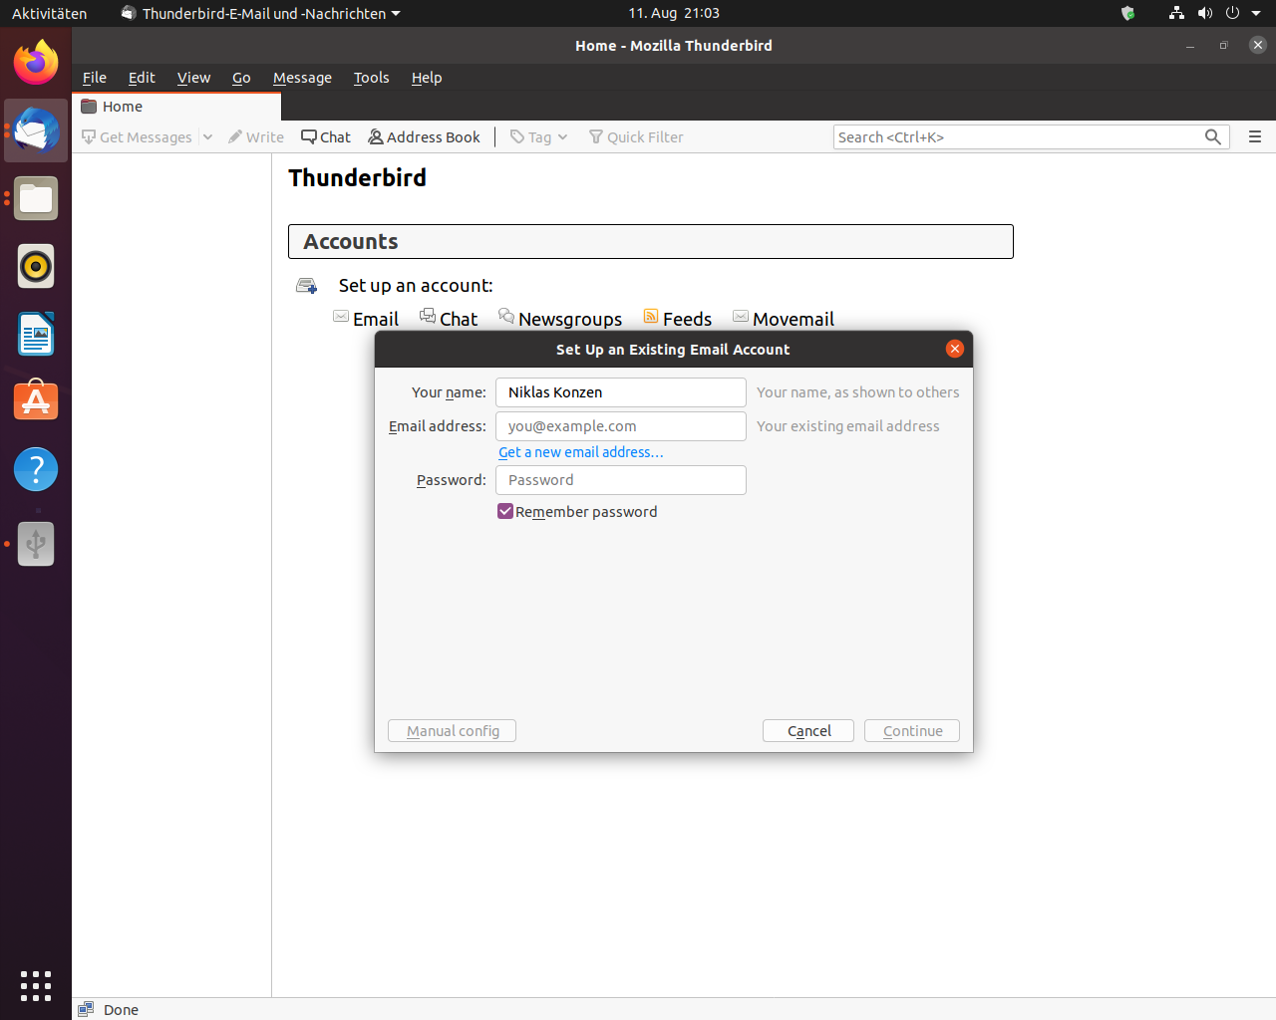
Task: Click the security shield tray icon
Action: (x=1127, y=13)
